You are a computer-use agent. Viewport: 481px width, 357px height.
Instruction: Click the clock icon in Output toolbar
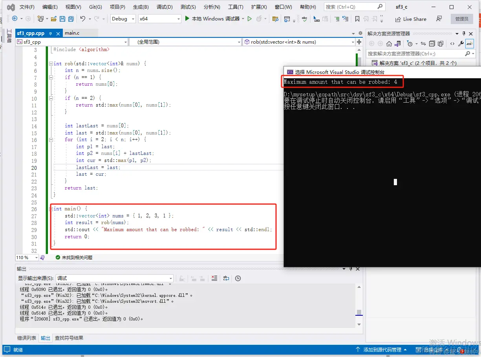238,278
